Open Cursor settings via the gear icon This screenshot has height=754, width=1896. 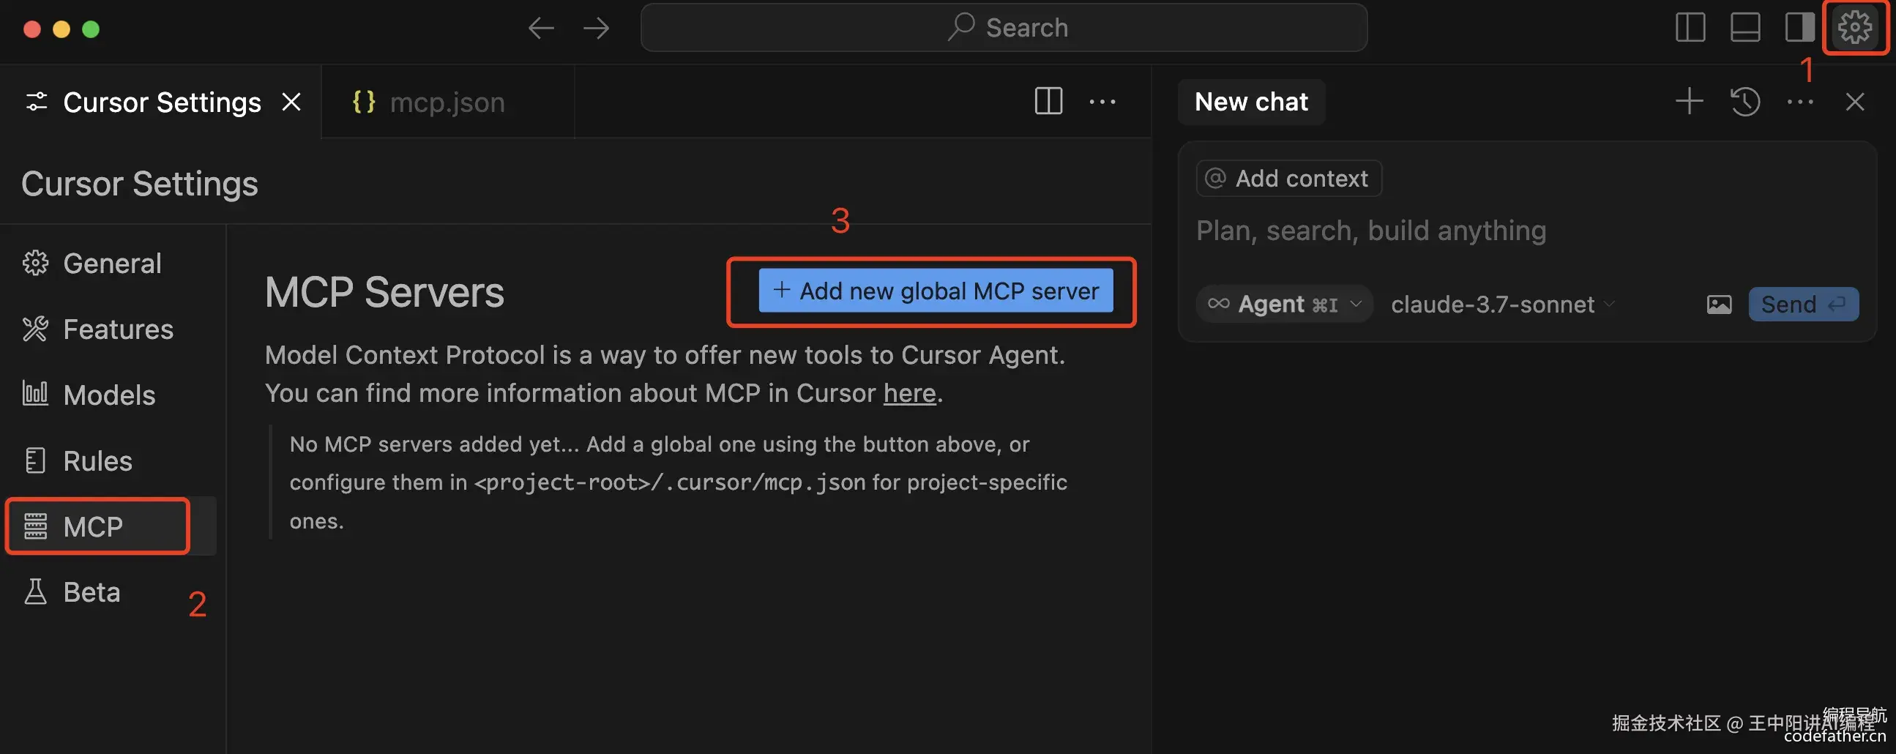pyautogui.click(x=1854, y=28)
